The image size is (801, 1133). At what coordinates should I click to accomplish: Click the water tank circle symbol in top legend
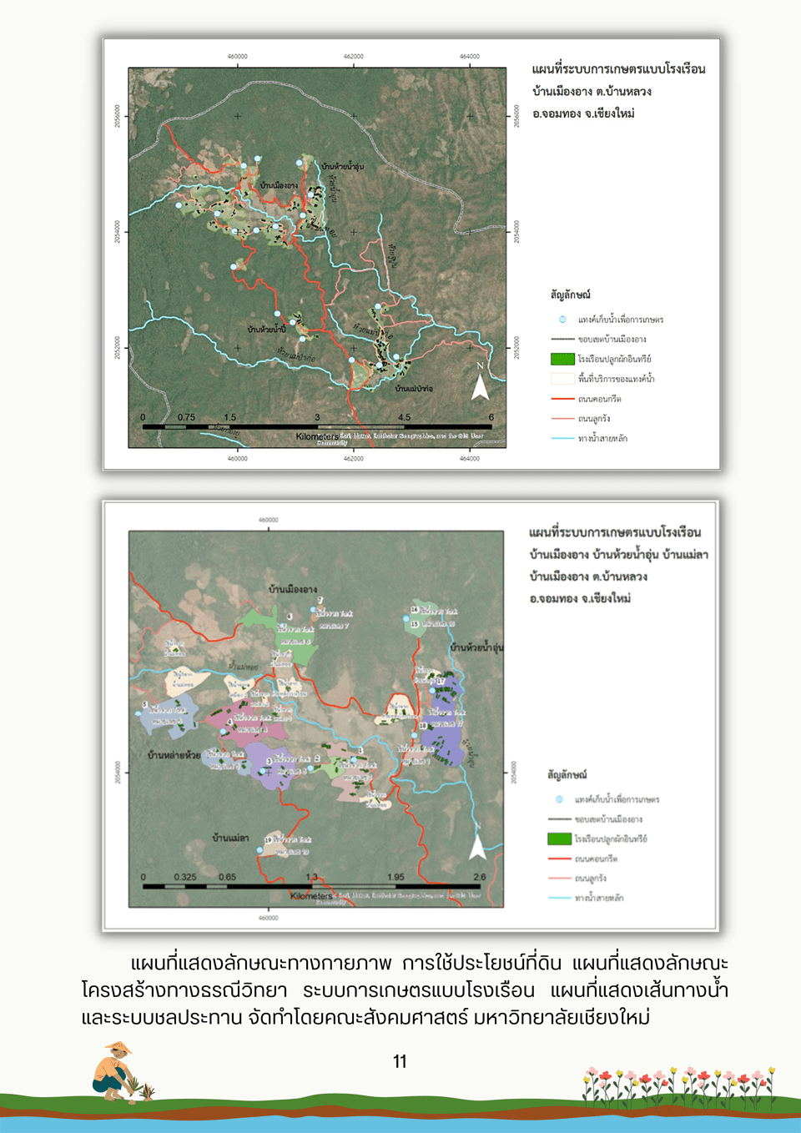pos(562,320)
